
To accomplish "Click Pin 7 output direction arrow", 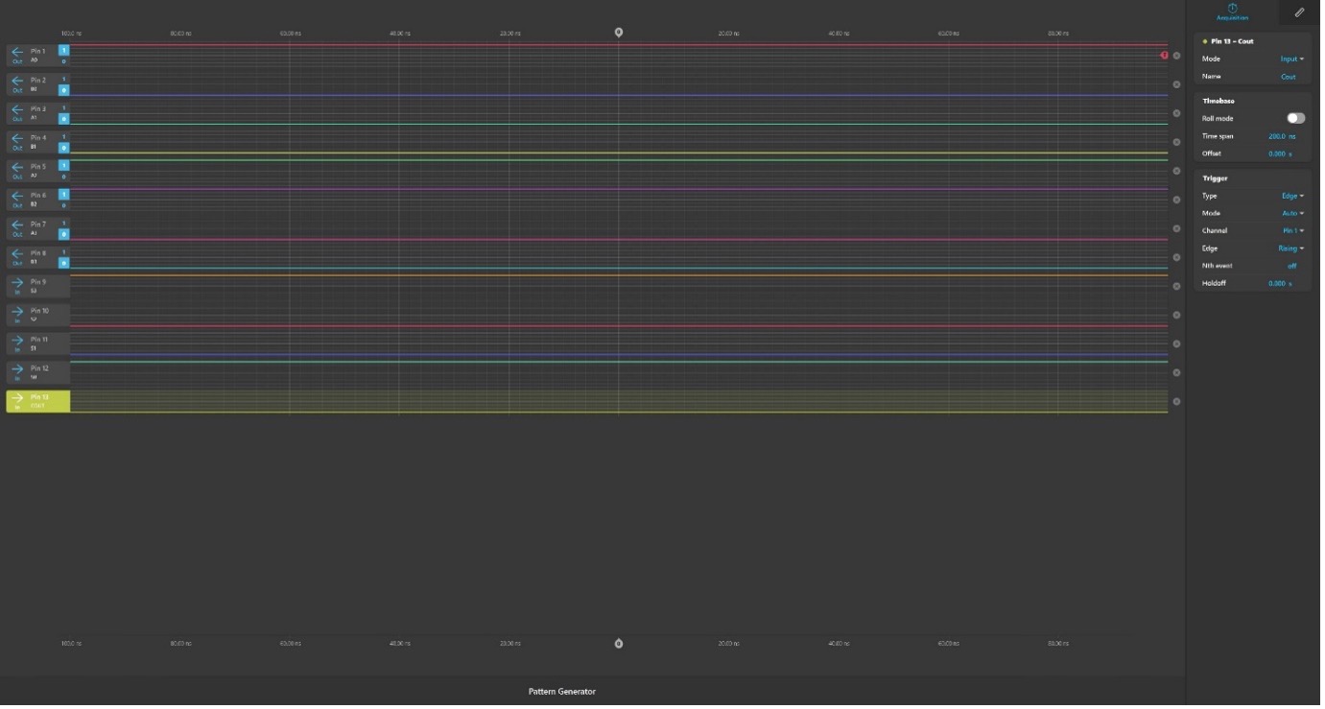I will click(x=17, y=226).
